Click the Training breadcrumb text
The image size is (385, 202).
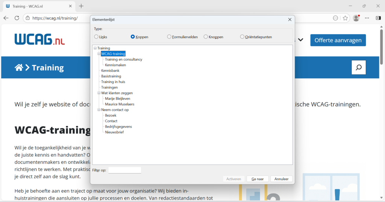[48, 67]
